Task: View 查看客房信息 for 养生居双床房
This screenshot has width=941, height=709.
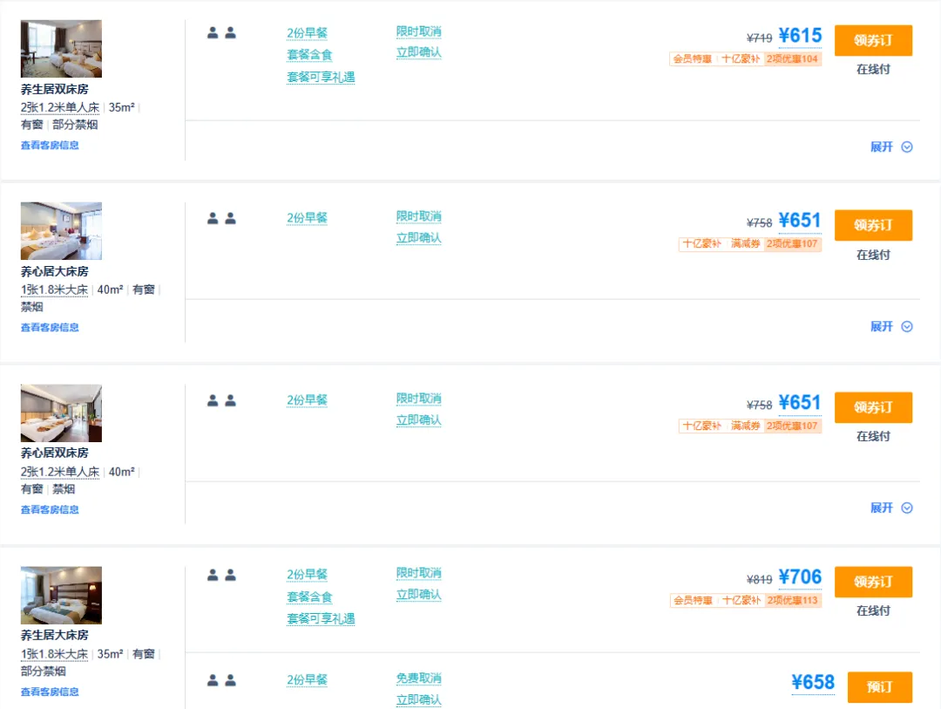Action: 50,145
